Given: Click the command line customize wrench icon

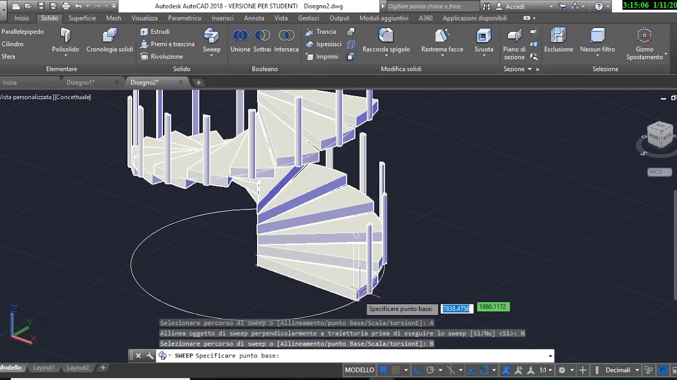Looking at the screenshot, I should (x=150, y=356).
